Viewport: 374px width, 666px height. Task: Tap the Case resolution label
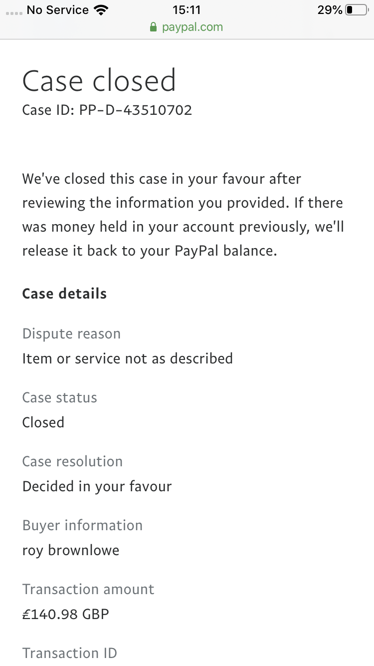72,461
